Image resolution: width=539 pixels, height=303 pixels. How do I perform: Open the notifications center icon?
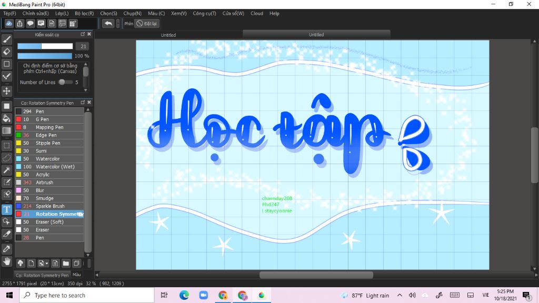526,295
